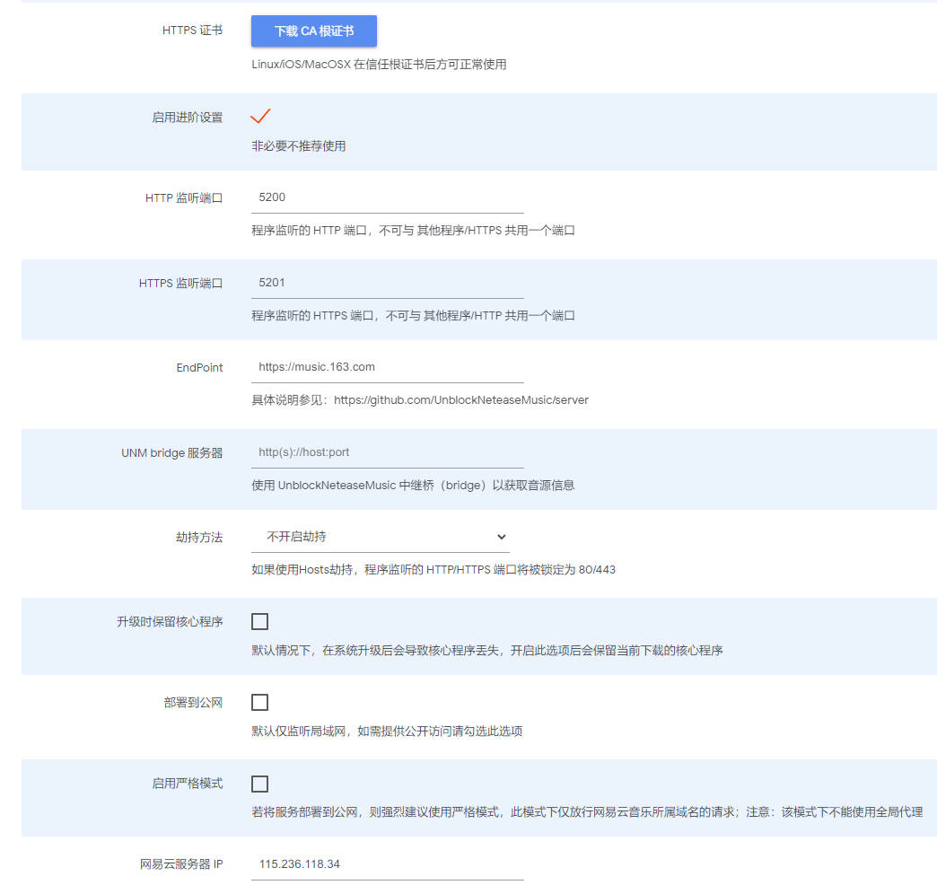Select hijack method from the combo box
Screen dimensions: 937x885
pos(381,537)
